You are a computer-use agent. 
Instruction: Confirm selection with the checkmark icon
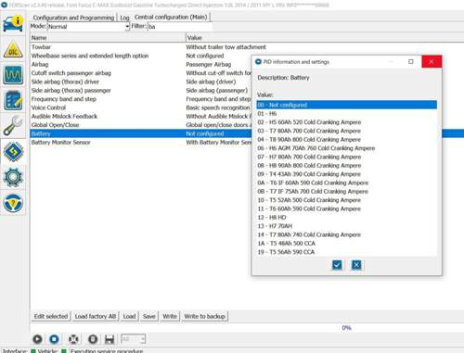point(337,265)
